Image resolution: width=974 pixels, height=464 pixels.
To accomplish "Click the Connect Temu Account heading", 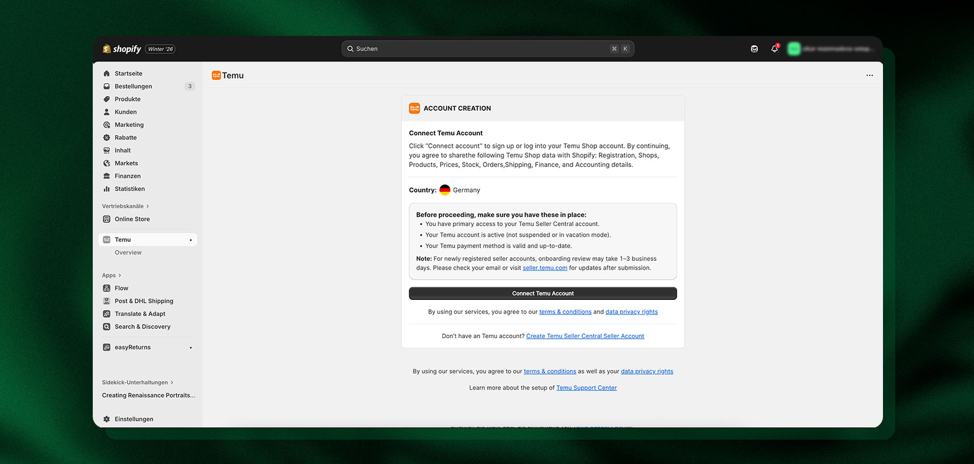I will point(446,133).
